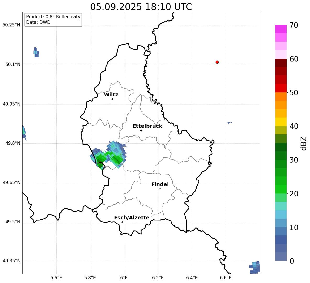Click the Ettelbruck city label
This screenshot has height=283, width=310.
147,126
